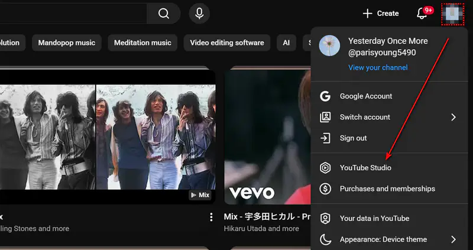
Task: Play the Hikaru Utada vevo video thumbnail
Action: (267, 135)
